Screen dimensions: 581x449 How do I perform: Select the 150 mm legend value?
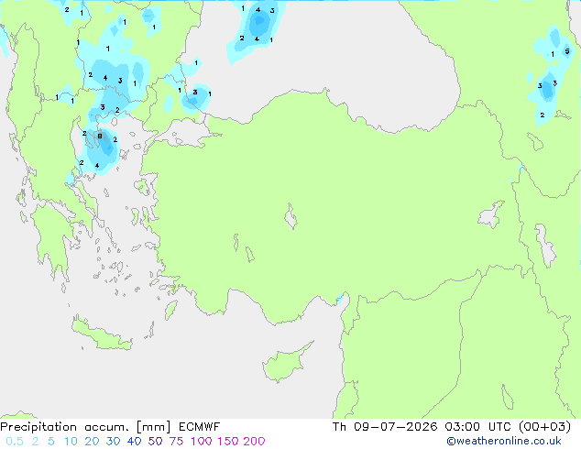[227, 442]
